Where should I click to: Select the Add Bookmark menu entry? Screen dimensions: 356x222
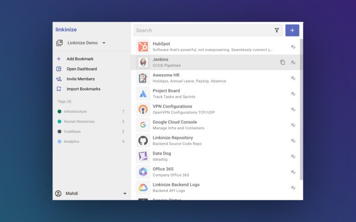coord(80,59)
